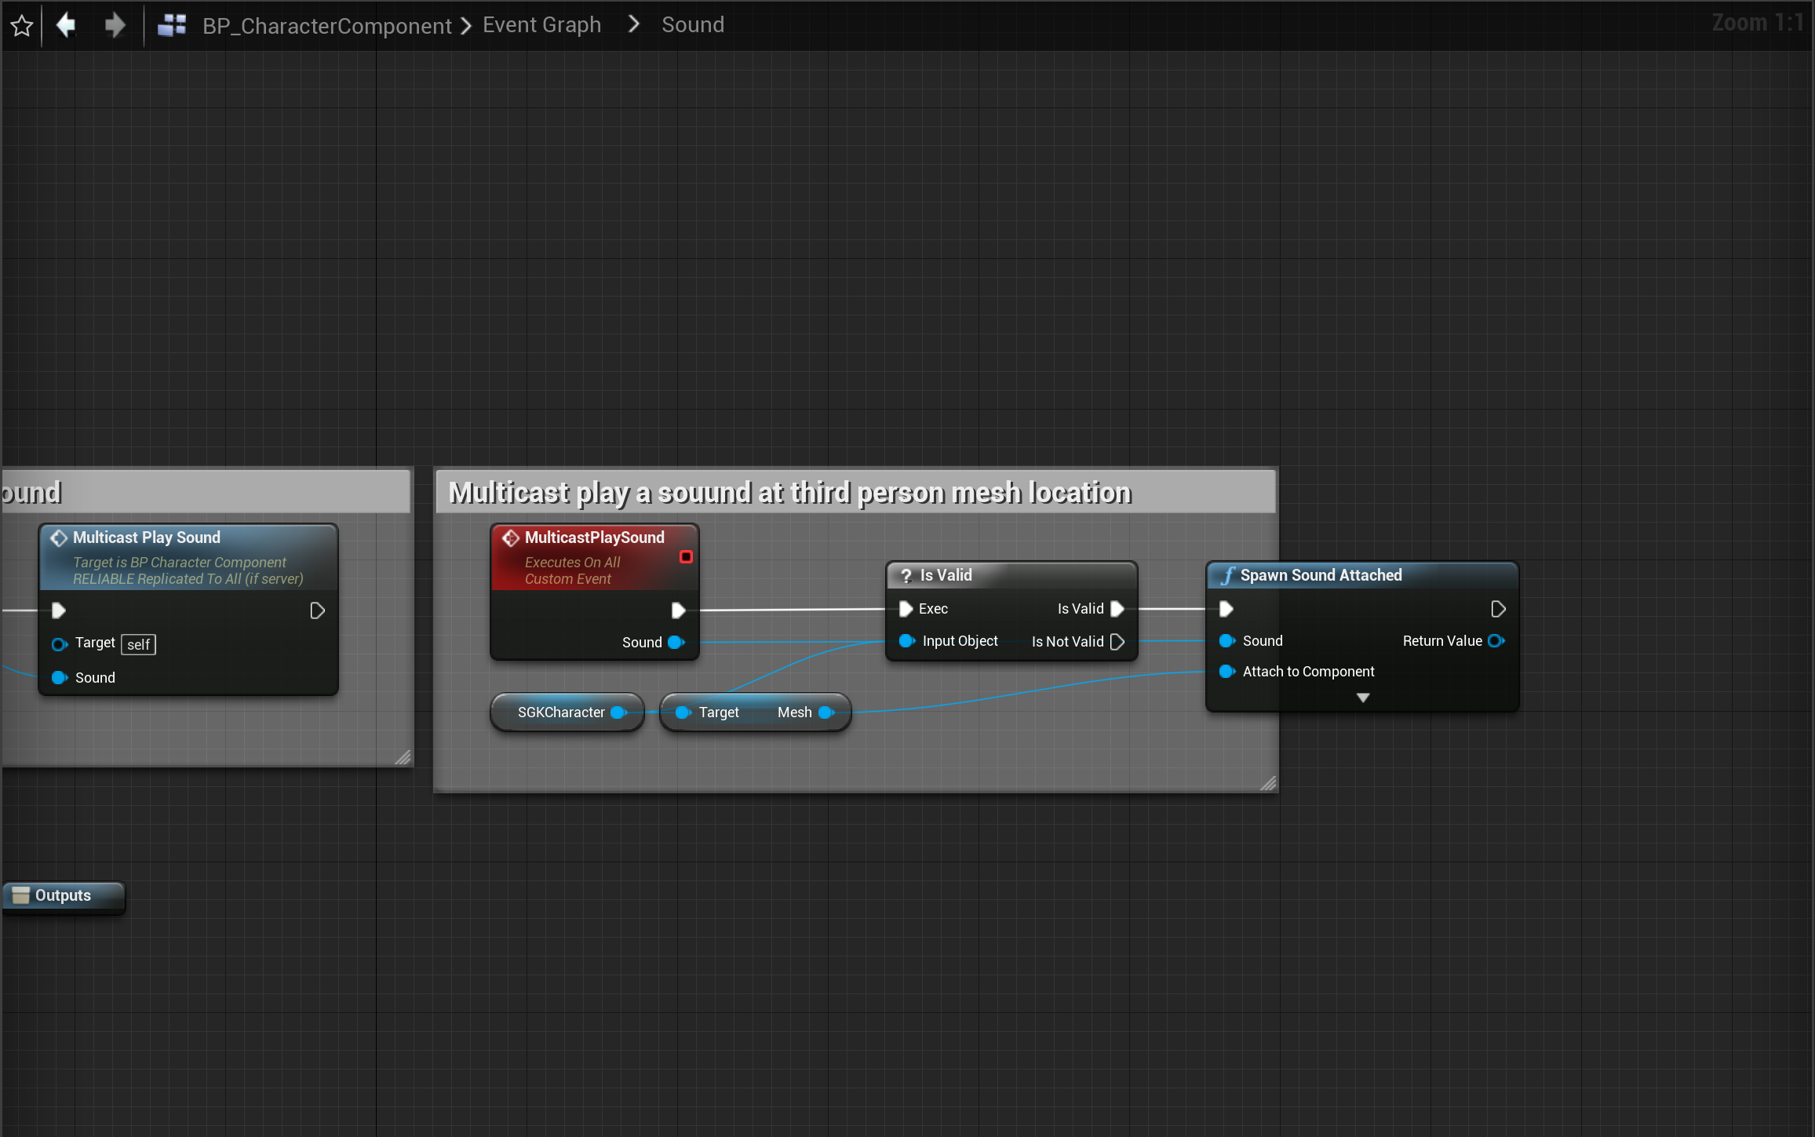
Task: Click the blueprint graph icon in breadcrumb
Action: pyautogui.click(x=172, y=25)
